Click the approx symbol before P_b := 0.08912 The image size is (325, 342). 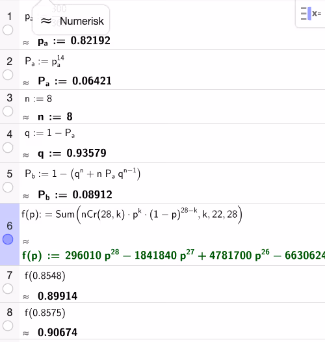point(26,196)
